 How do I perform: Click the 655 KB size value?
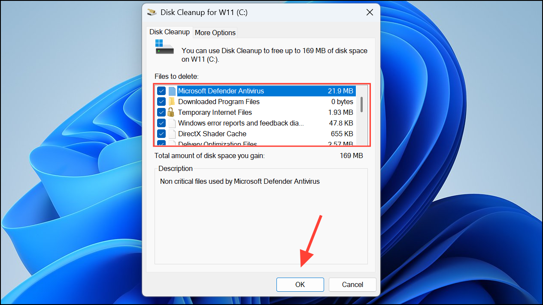click(x=342, y=134)
